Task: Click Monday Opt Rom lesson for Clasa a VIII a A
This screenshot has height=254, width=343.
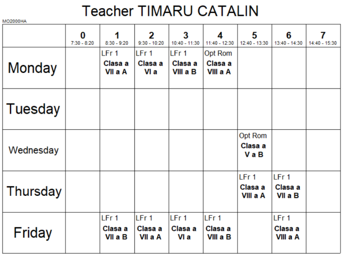Action: click(x=219, y=68)
